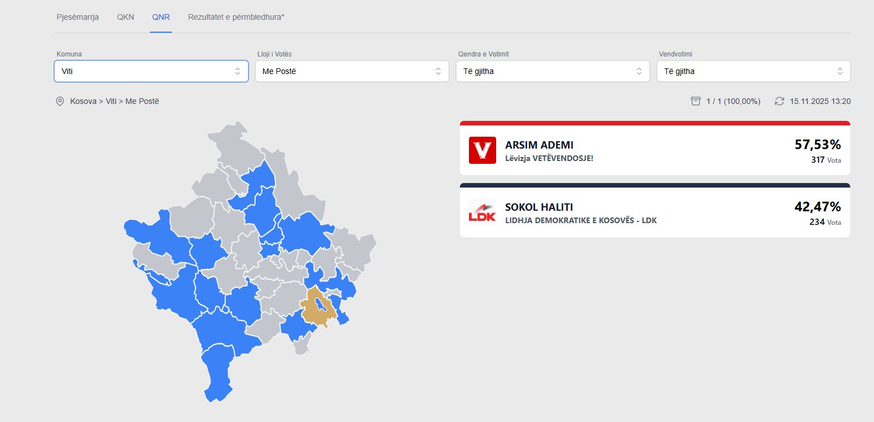Click the red bar above Arsim Ademi card
874x422 pixels.
(655, 123)
